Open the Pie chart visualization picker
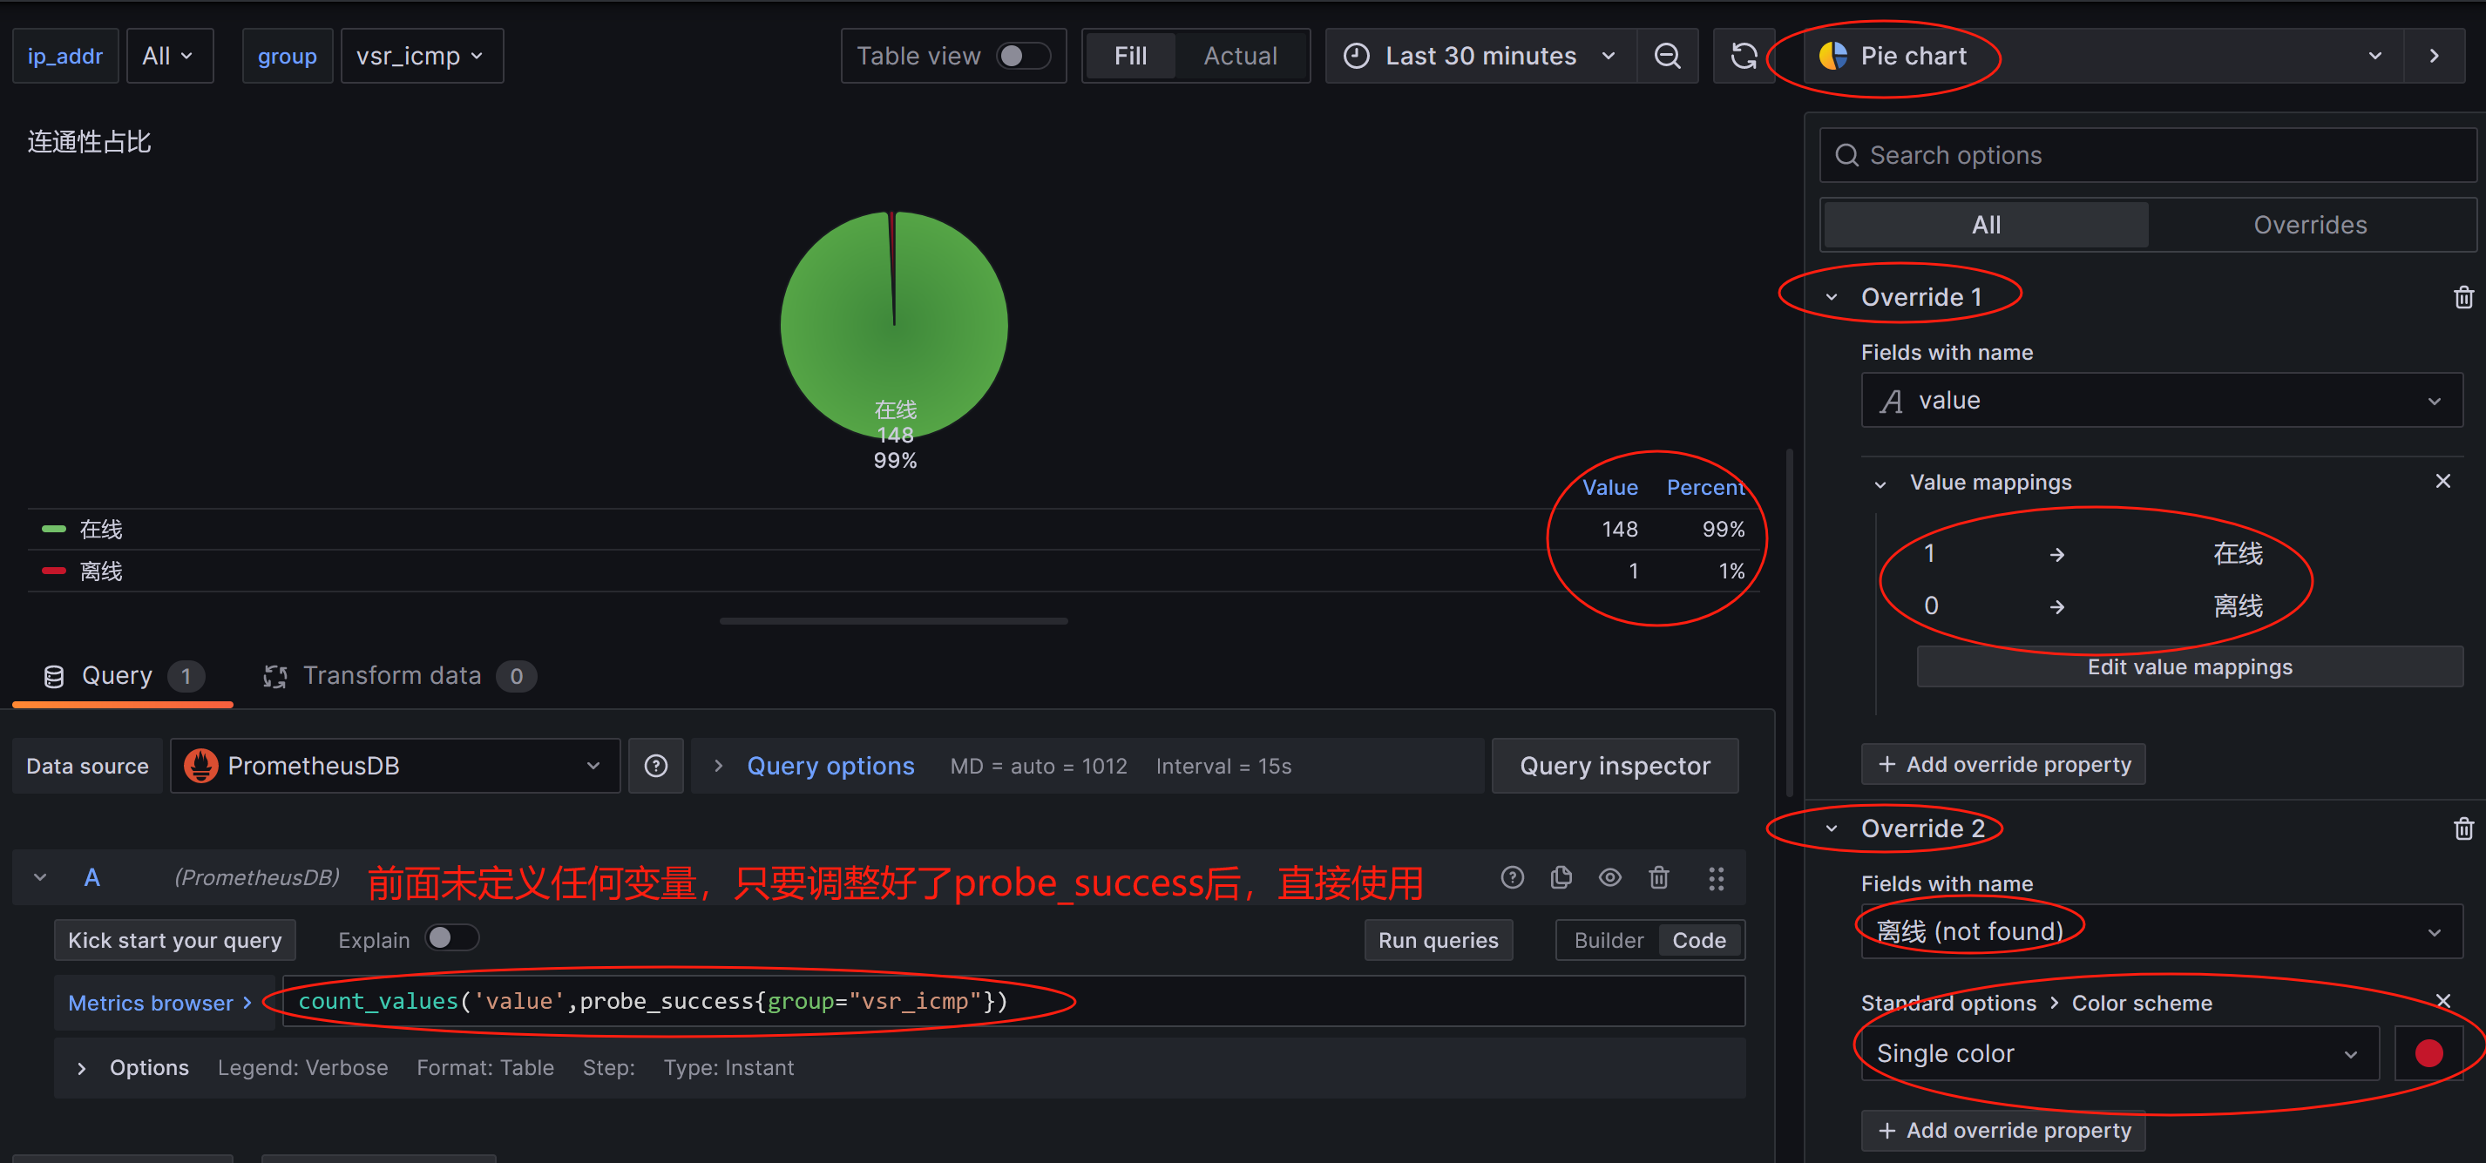The height and width of the screenshot is (1163, 2486). point(2103,56)
